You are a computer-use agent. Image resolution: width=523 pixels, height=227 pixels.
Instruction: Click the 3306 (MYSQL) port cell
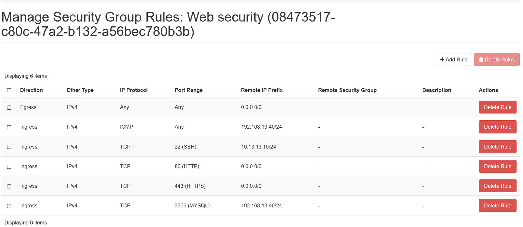point(192,205)
